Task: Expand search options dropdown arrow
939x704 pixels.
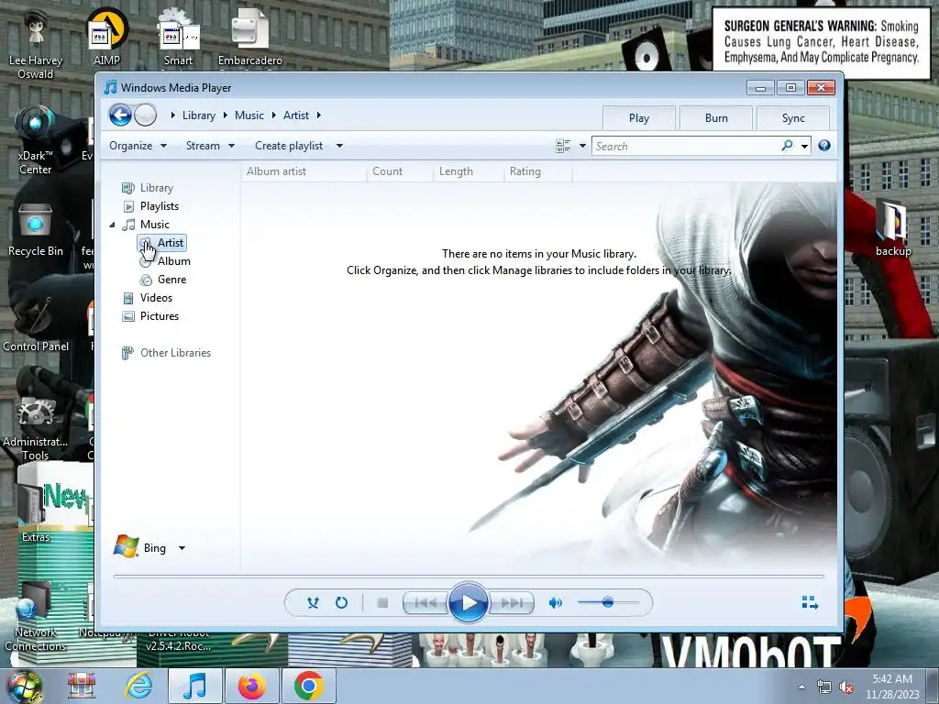Action: click(x=804, y=146)
